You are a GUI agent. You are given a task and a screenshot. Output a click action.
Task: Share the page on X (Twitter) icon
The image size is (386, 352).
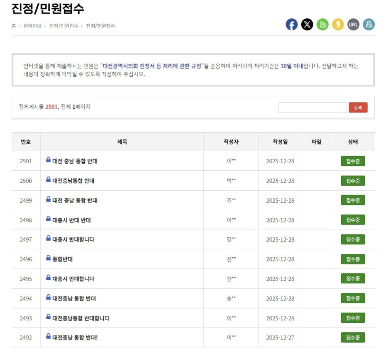(307, 24)
